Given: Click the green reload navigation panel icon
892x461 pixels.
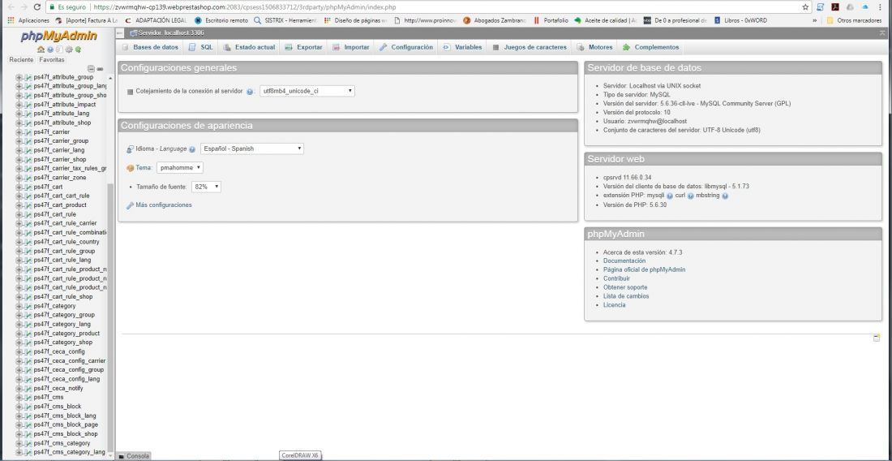Looking at the screenshot, I should 78,50.
